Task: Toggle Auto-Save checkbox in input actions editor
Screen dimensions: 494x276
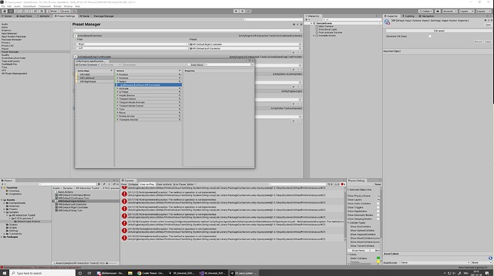Action: point(189,65)
